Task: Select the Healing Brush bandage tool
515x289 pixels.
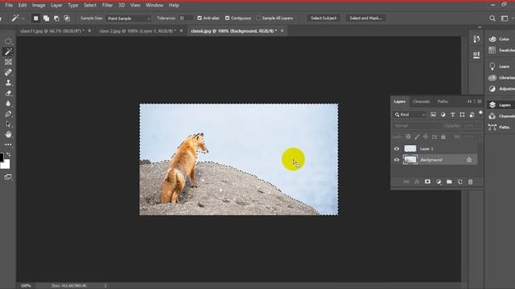Action: coord(8,72)
